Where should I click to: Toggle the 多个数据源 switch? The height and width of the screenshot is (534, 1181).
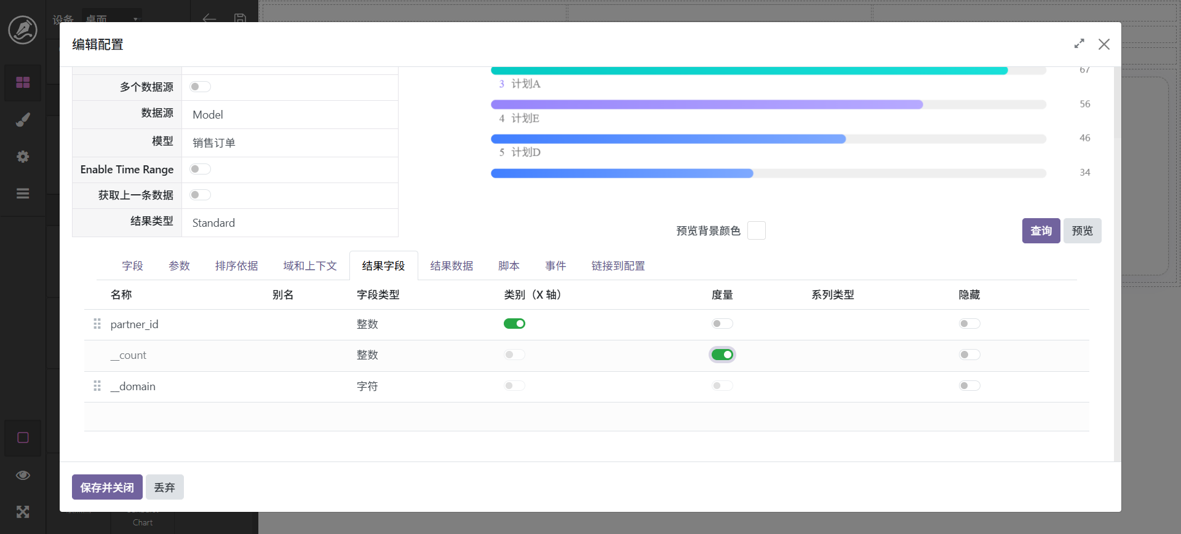click(200, 87)
